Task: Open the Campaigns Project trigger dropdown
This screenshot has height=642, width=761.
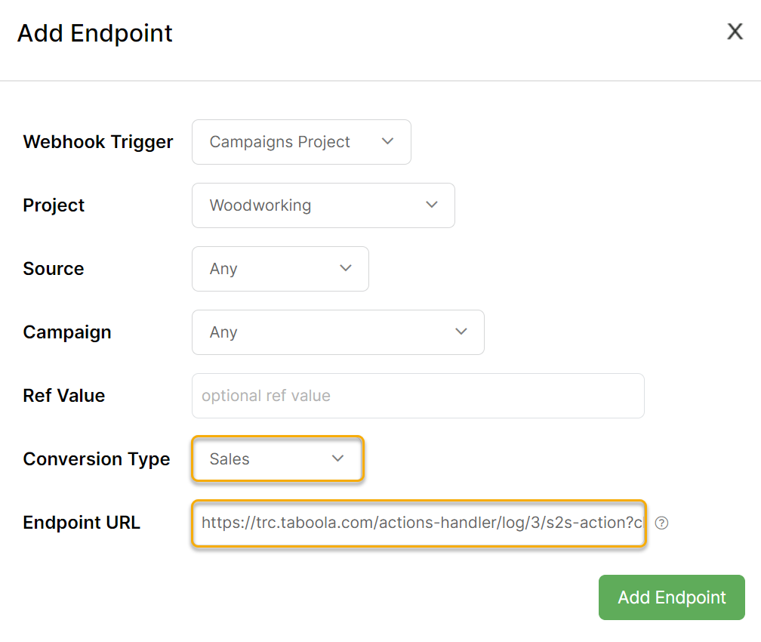Action: 300,142
